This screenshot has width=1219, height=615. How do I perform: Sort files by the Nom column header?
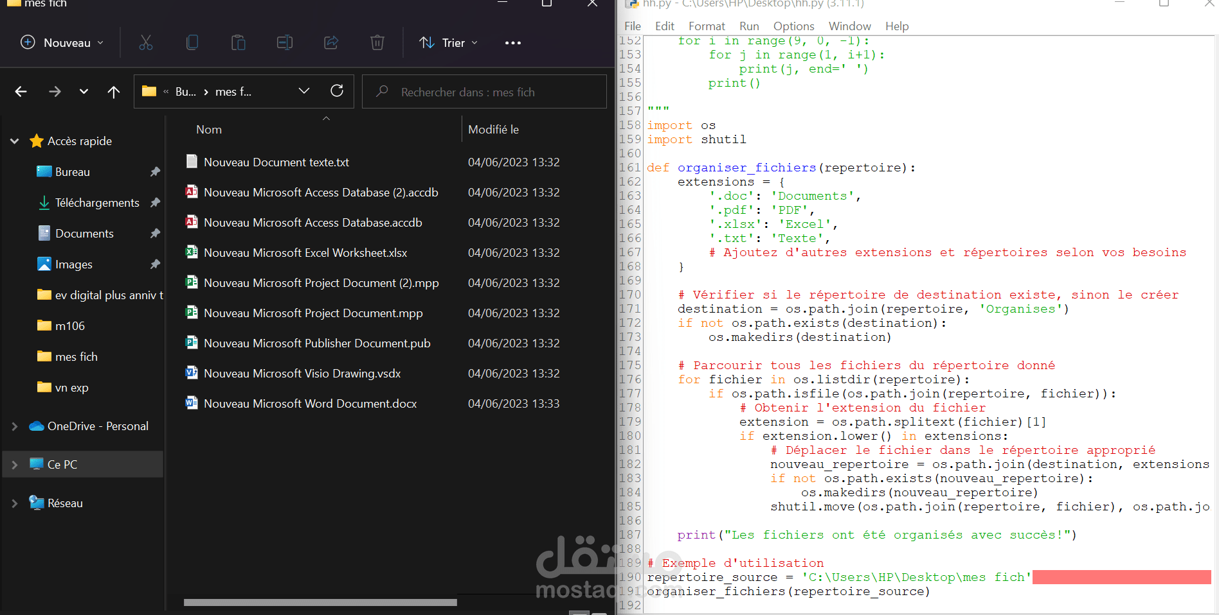click(x=209, y=130)
